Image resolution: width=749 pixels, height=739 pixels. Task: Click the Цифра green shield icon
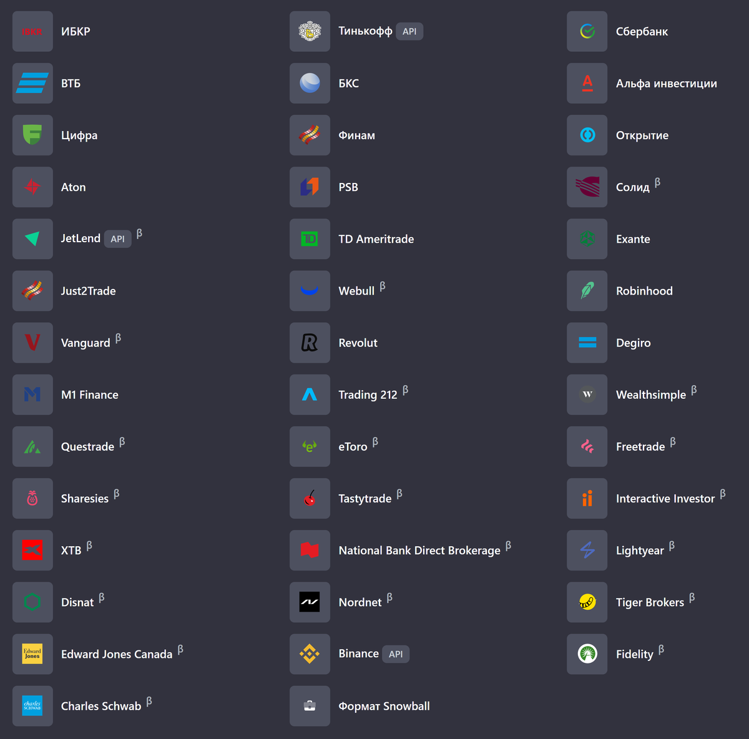32,135
